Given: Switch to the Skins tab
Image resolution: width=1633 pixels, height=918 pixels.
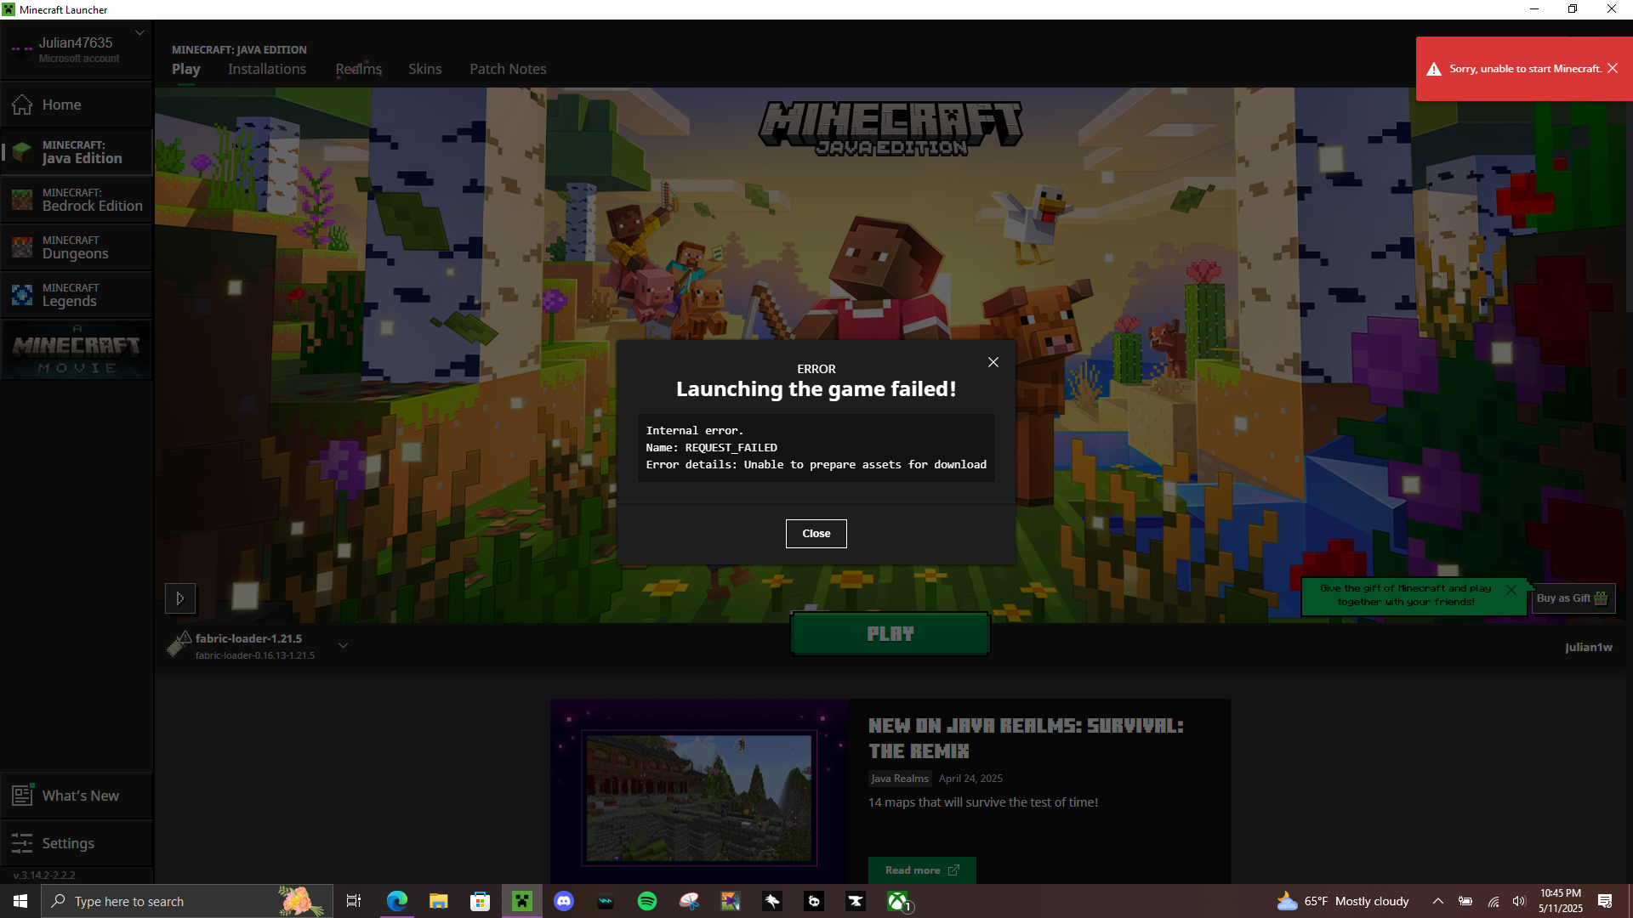Looking at the screenshot, I should click(424, 69).
